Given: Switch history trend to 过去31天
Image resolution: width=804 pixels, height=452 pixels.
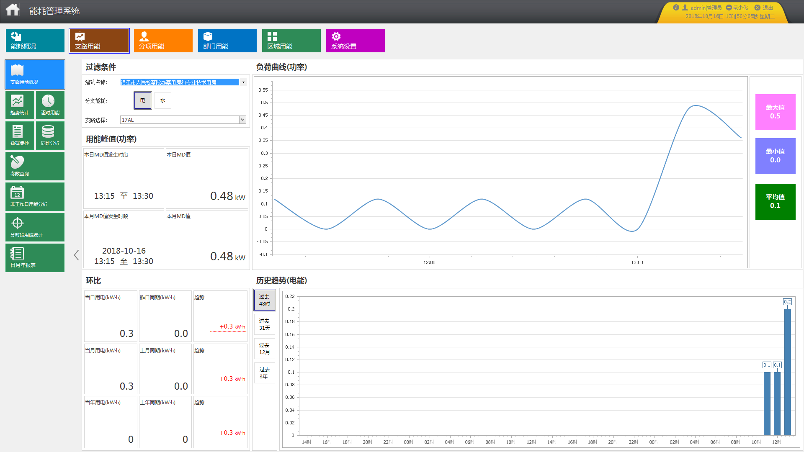Looking at the screenshot, I should point(265,324).
